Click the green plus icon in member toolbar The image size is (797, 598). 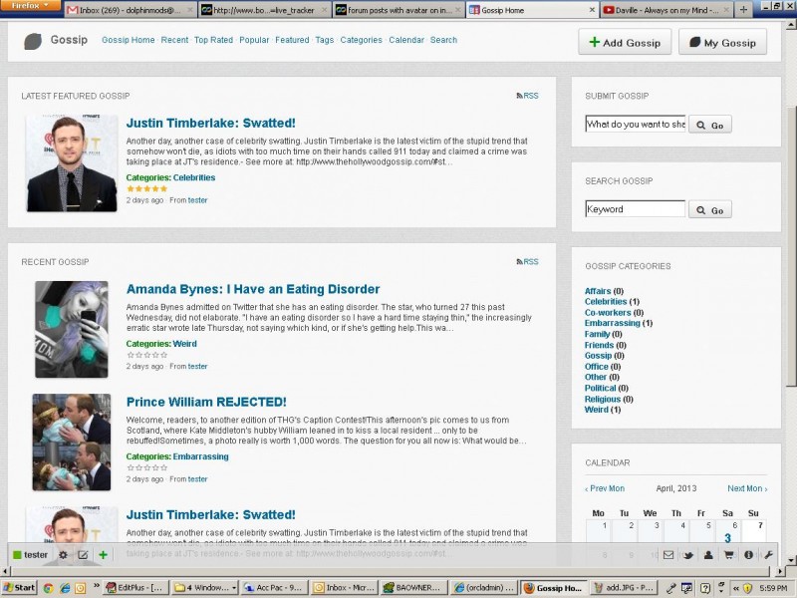coord(103,555)
